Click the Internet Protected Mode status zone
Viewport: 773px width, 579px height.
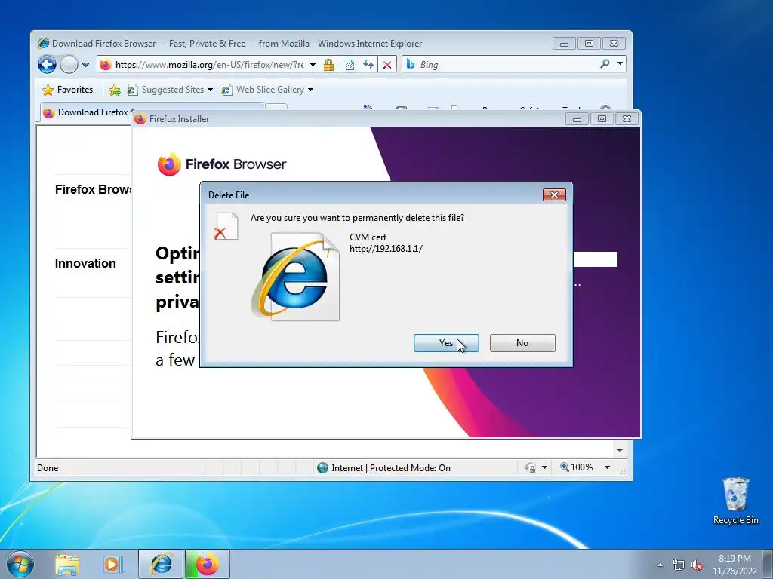pyautogui.click(x=384, y=467)
